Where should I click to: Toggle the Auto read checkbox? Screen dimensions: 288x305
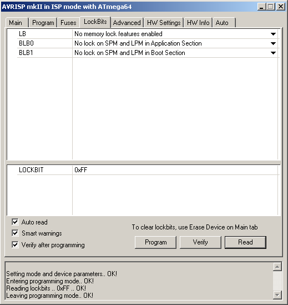(15, 222)
